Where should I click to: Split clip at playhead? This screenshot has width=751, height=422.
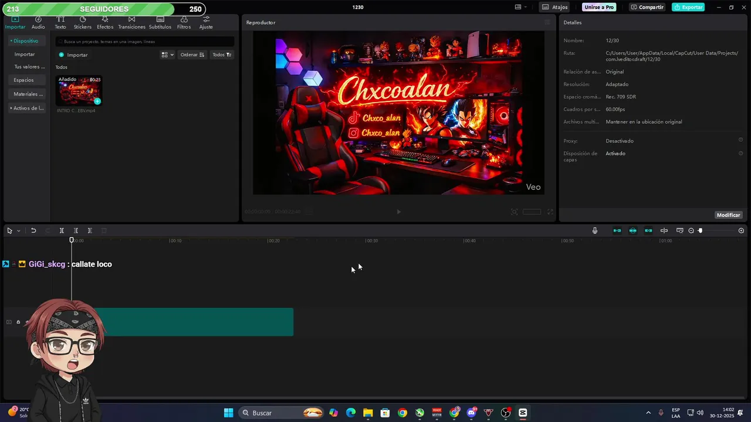coord(62,230)
